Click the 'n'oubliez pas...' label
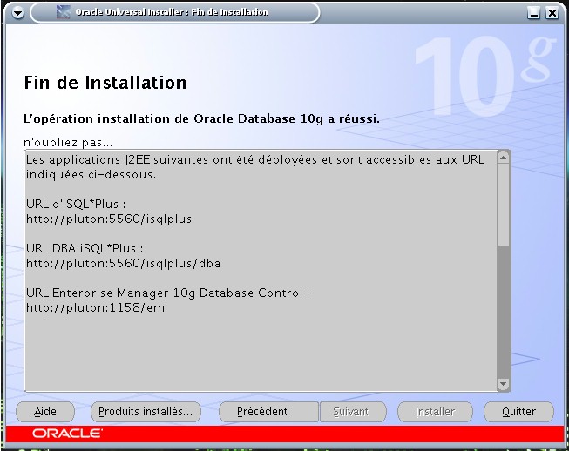 pos(68,143)
